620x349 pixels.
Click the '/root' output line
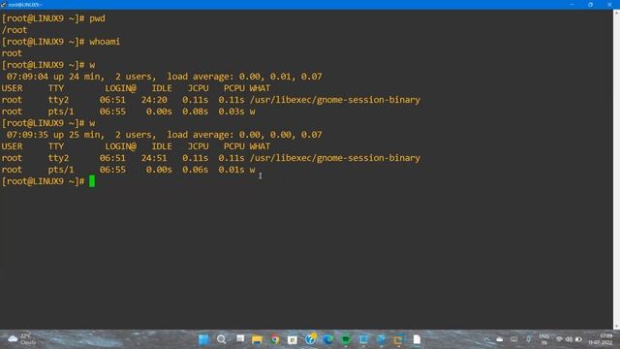click(x=15, y=30)
